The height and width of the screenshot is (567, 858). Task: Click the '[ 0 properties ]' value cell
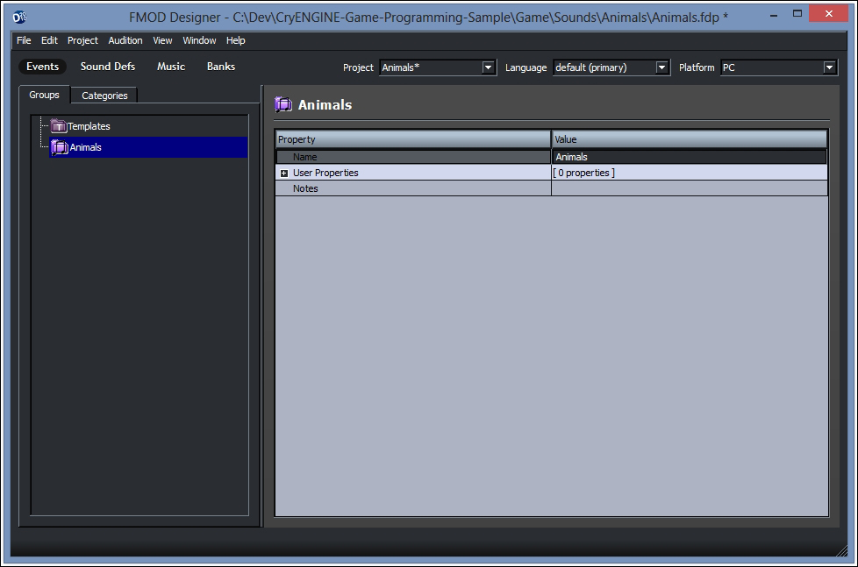pyautogui.click(x=690, y=173)
